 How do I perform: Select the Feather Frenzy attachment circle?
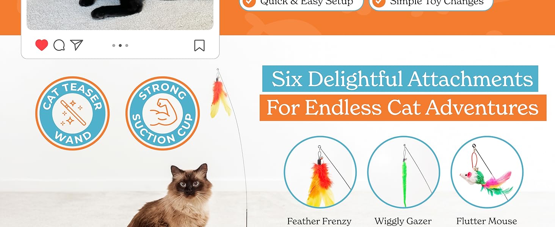pyautogui.click(x=320, y=172)
